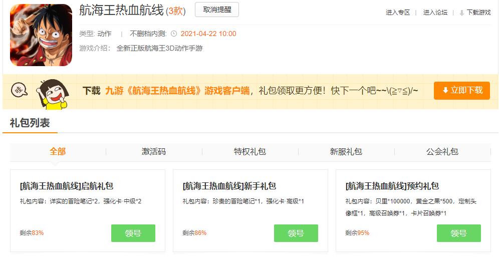The height and width of the screenshot is (257, 499).
Task: Claim the 新手礼包 with 领号 button
Action: [296, 233]
